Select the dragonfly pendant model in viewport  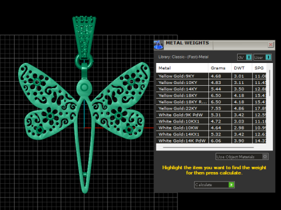(x=84, y=105)
